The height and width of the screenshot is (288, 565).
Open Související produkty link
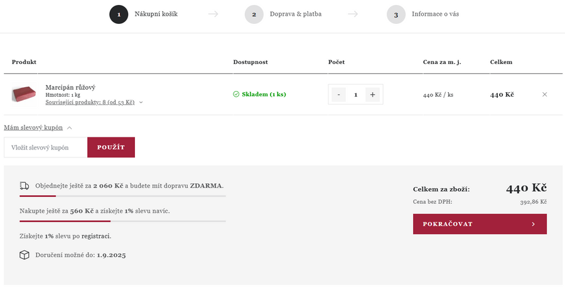coord(90,102)
